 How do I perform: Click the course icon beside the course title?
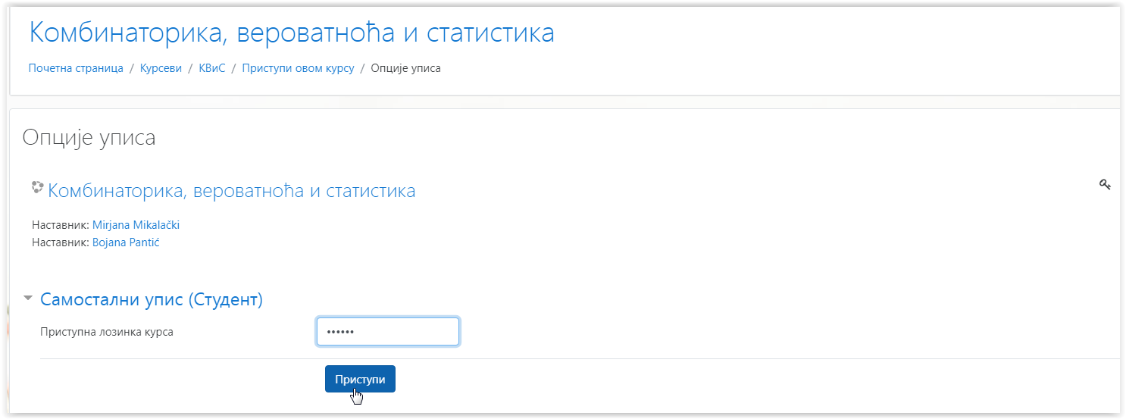click(38, 187)
